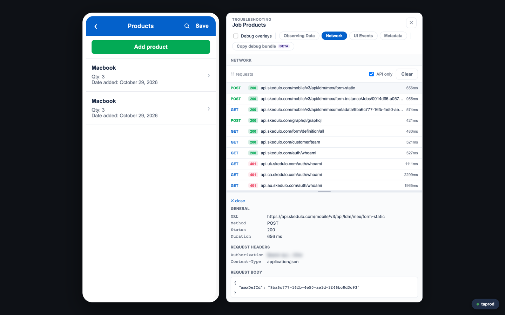Click the general URL value

click(326, 217)
